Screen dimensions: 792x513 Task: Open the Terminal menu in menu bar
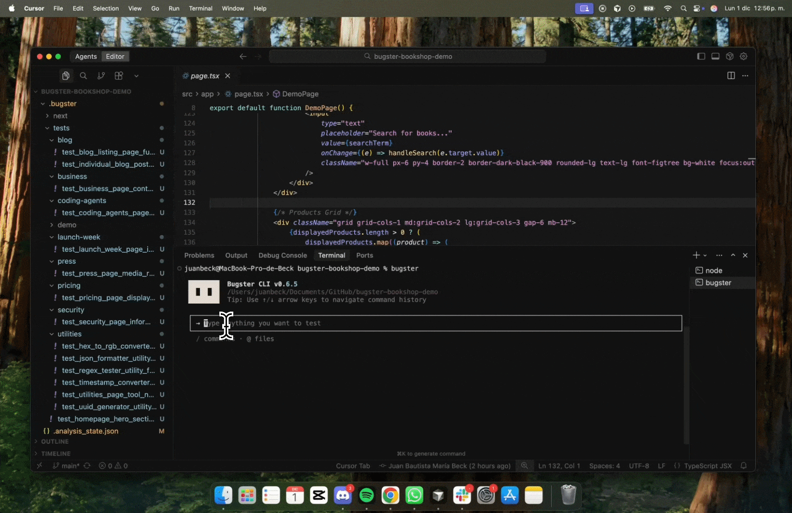(x=200, y=9)
